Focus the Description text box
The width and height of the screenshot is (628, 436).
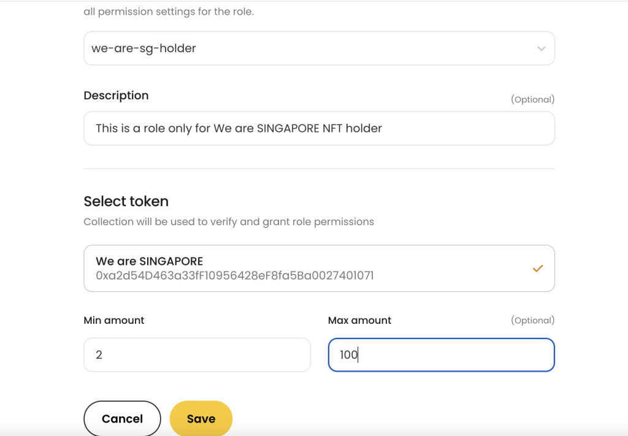[x=319, y=128]
